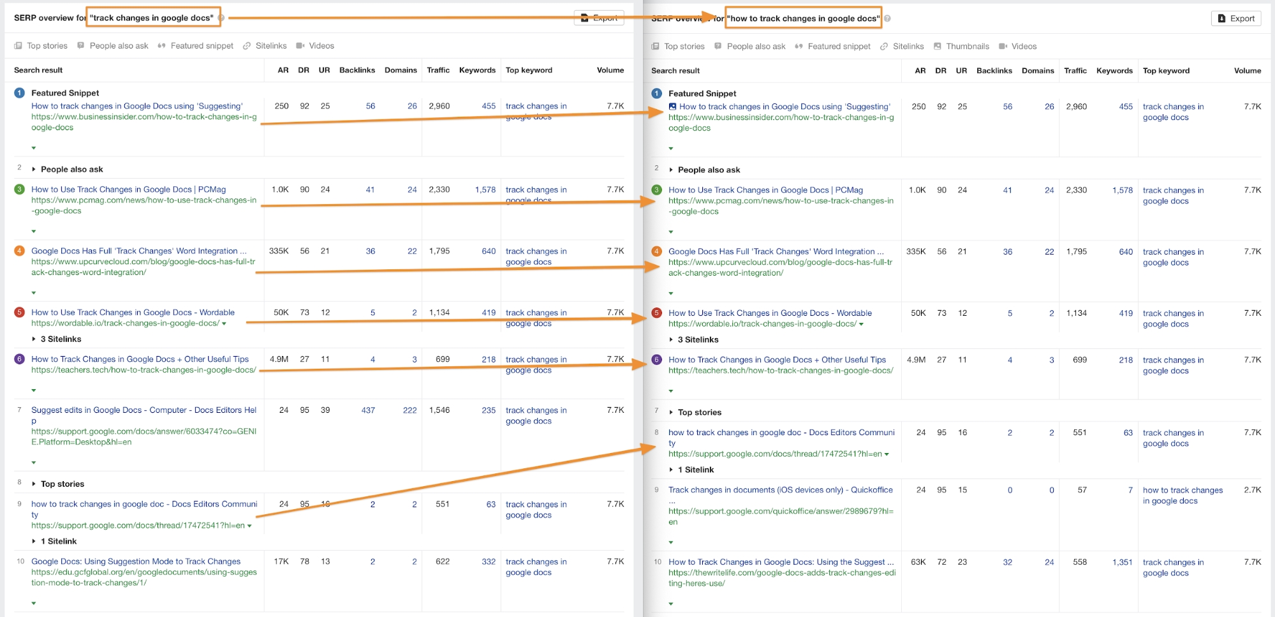1275x617 pixels.
Task: Click the Featured snippet quote icon in right panel
Action: [799, 47]
